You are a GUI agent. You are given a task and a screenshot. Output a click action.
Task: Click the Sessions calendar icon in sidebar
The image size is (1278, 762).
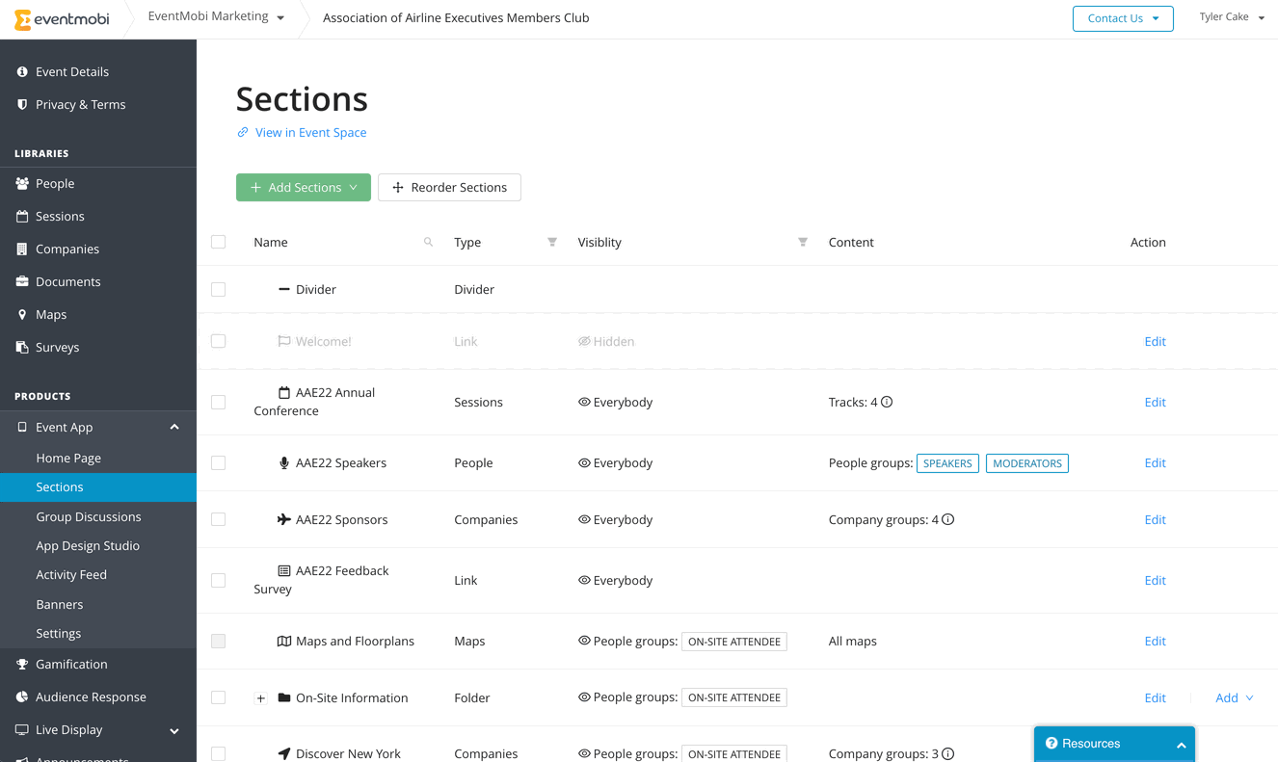coord(22,216)
